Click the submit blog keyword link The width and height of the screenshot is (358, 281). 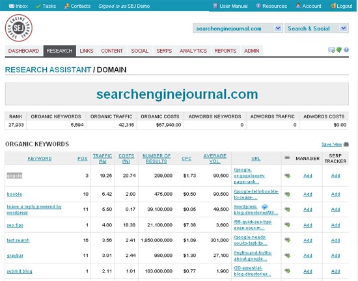pyautogui.click(x=20, y=271)
